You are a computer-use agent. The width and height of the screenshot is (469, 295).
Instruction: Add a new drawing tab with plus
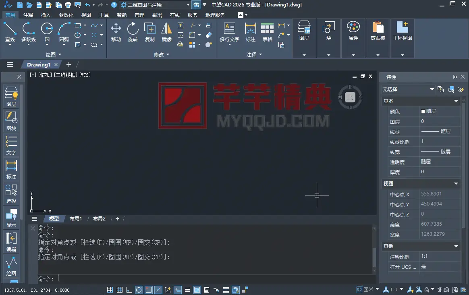coord(69,64)
